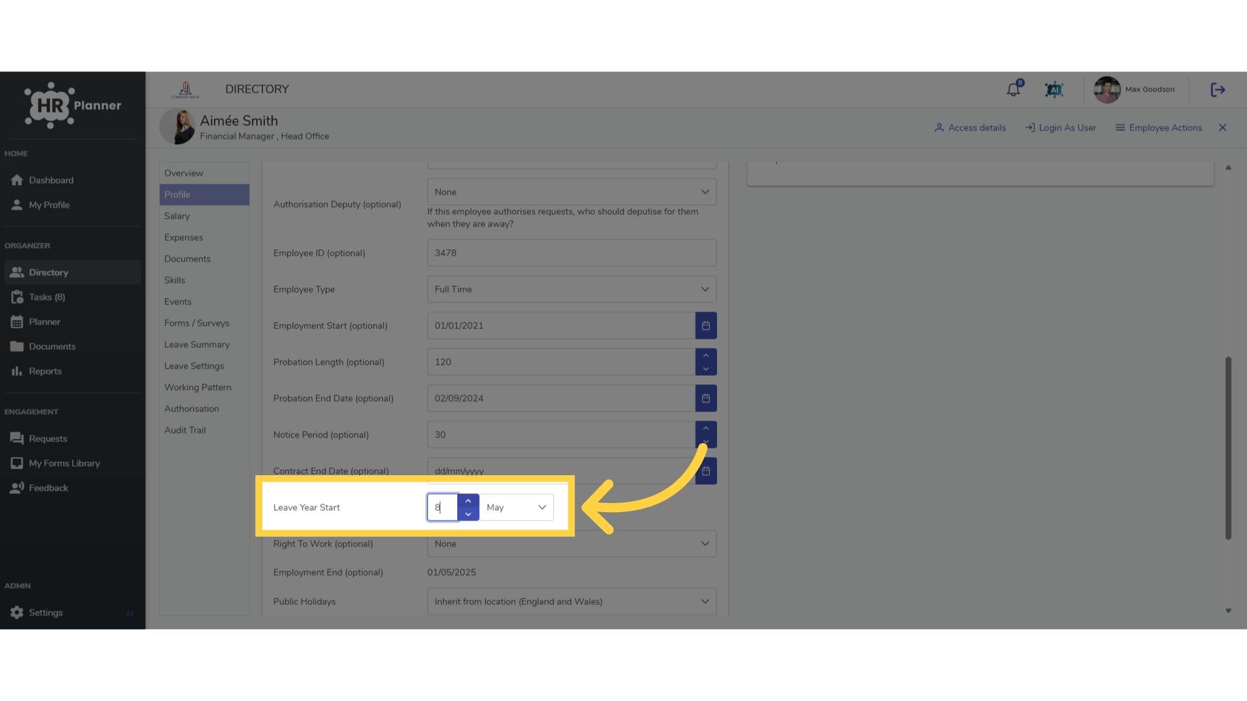Open Employee Actions menu
This screenshot has width=1247, height=701.
[1159, 128]
